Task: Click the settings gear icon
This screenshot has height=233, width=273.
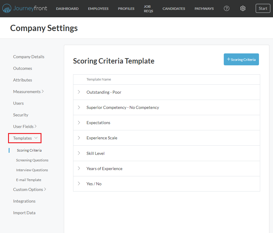Action: 243,8
